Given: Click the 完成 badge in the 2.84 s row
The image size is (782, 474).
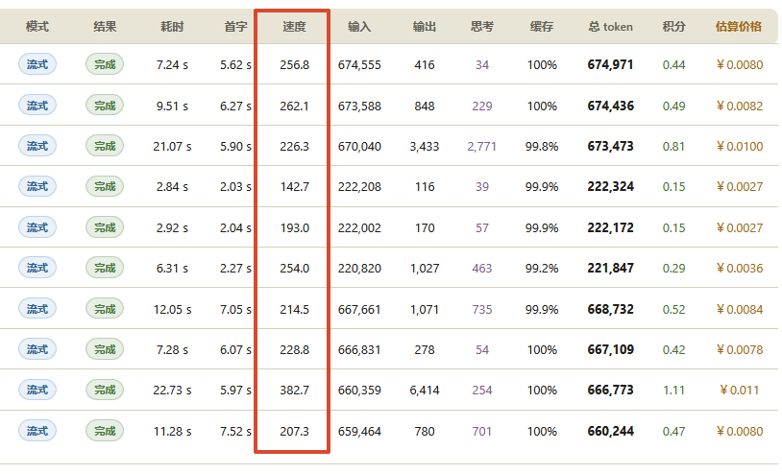Looking at the screenshot, I should click(105, 186).
